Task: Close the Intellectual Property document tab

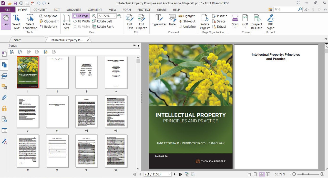Action: (x=88, y=40)
